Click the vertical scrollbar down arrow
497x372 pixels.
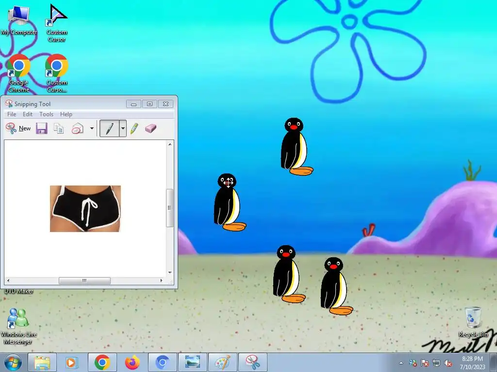click(170, 272)
